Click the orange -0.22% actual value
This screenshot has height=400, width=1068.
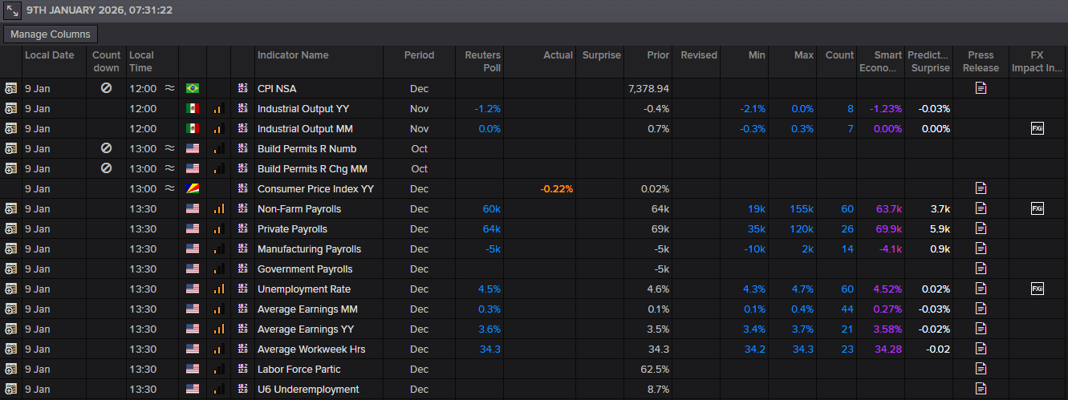(556, 188)
